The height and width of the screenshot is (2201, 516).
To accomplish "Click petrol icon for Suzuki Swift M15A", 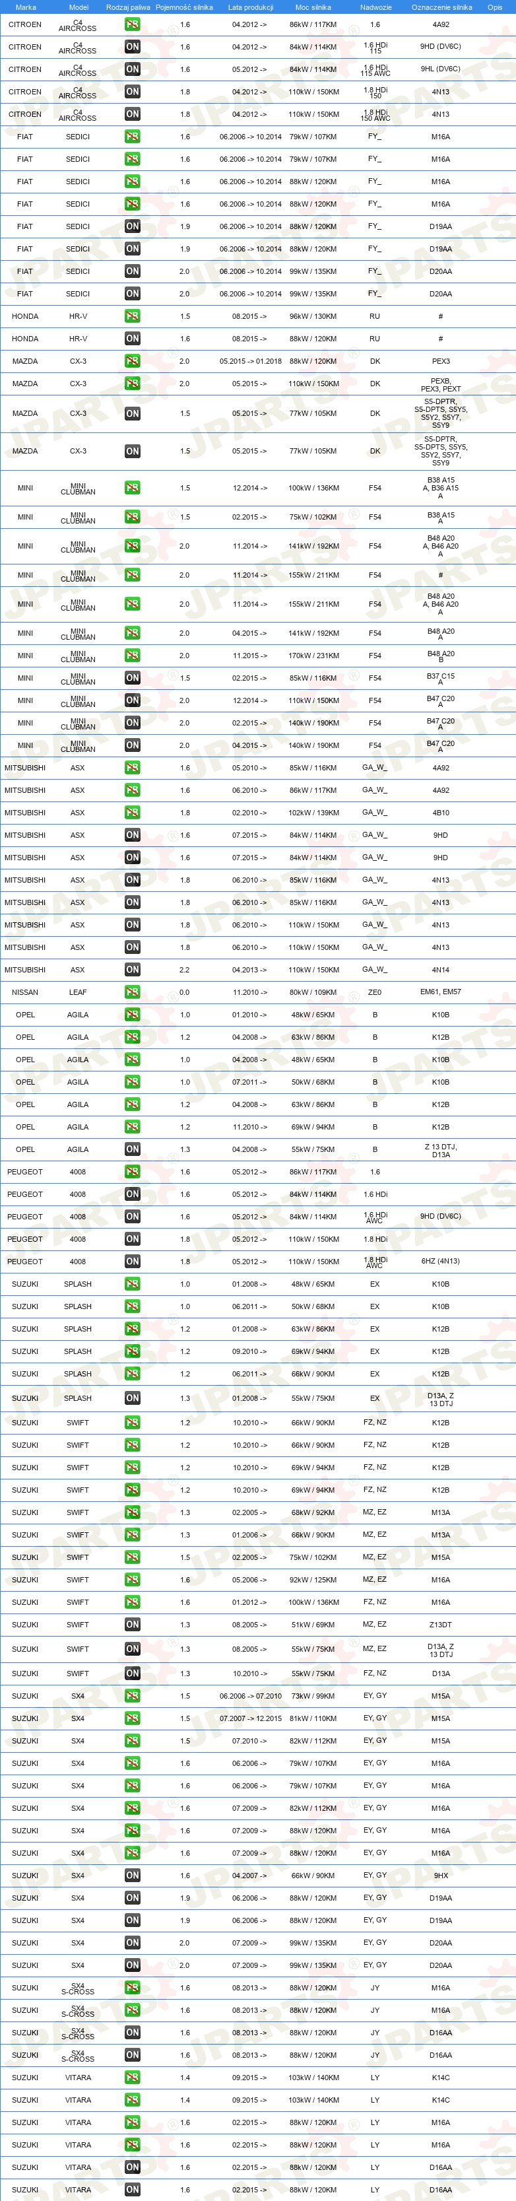I will tap(133, 1557).
